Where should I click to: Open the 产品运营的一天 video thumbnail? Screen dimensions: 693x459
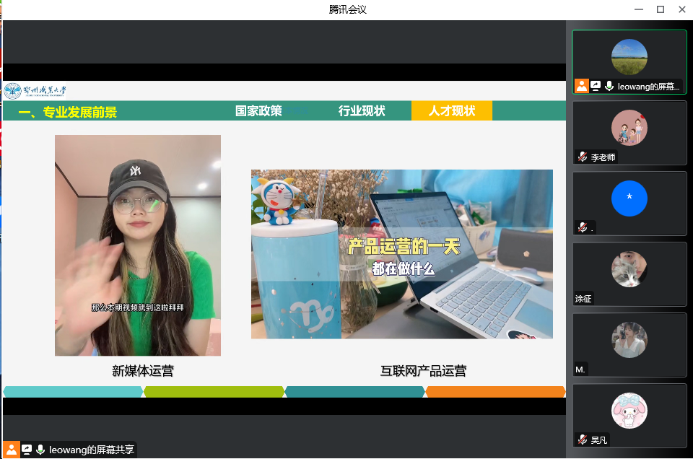point(401,254)
